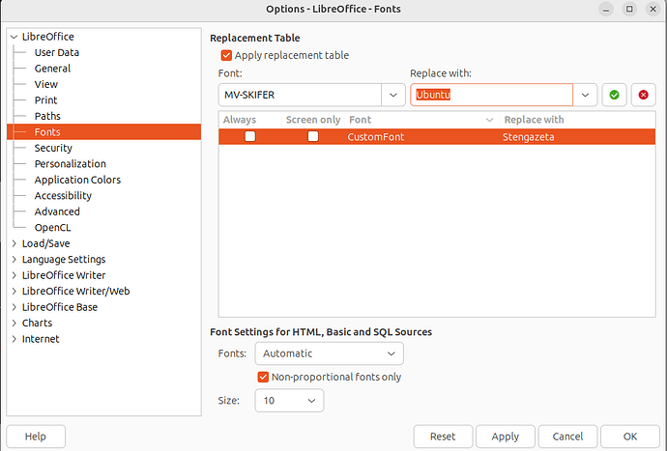Viewport: 667px width, 451px height.
Task: Open the Fonts Automatic dropdown
Action: coord(329,353)
